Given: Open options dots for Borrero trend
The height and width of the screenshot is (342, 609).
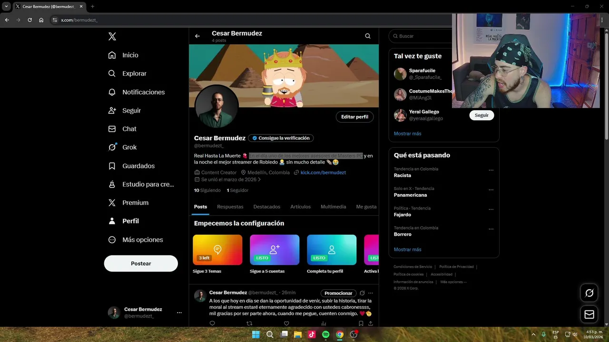Looking at the screenshot, I should 491,229.
